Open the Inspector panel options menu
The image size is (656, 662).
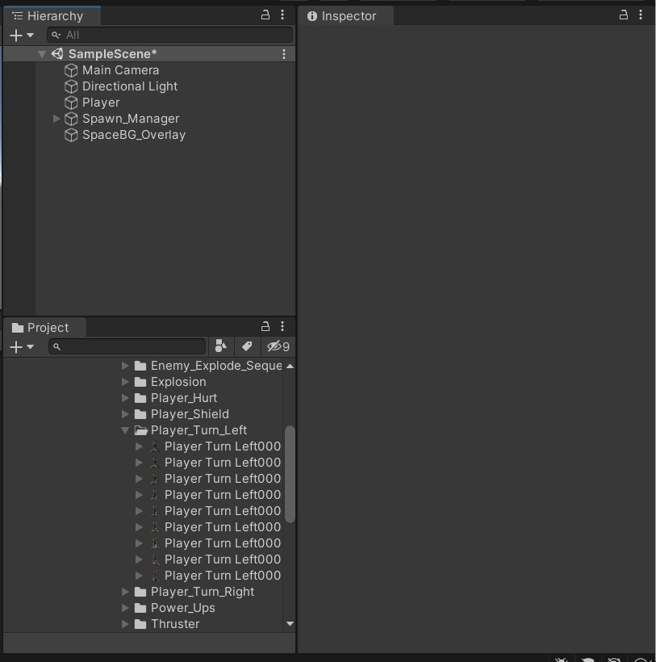641,15
